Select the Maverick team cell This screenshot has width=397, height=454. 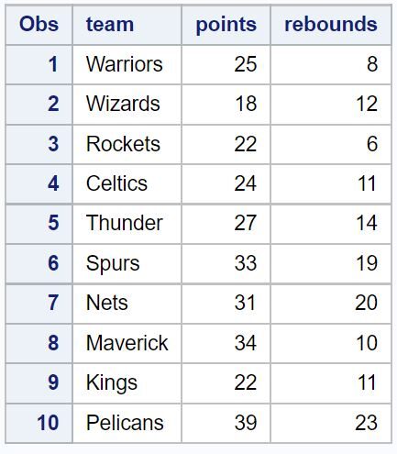pyautogui.click(x=127, y=343)
